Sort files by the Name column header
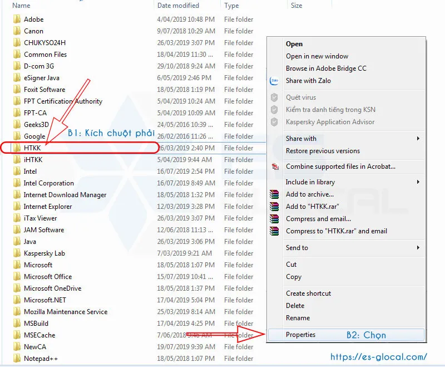This screenshot has width=445, height=367. coord(21,6)
